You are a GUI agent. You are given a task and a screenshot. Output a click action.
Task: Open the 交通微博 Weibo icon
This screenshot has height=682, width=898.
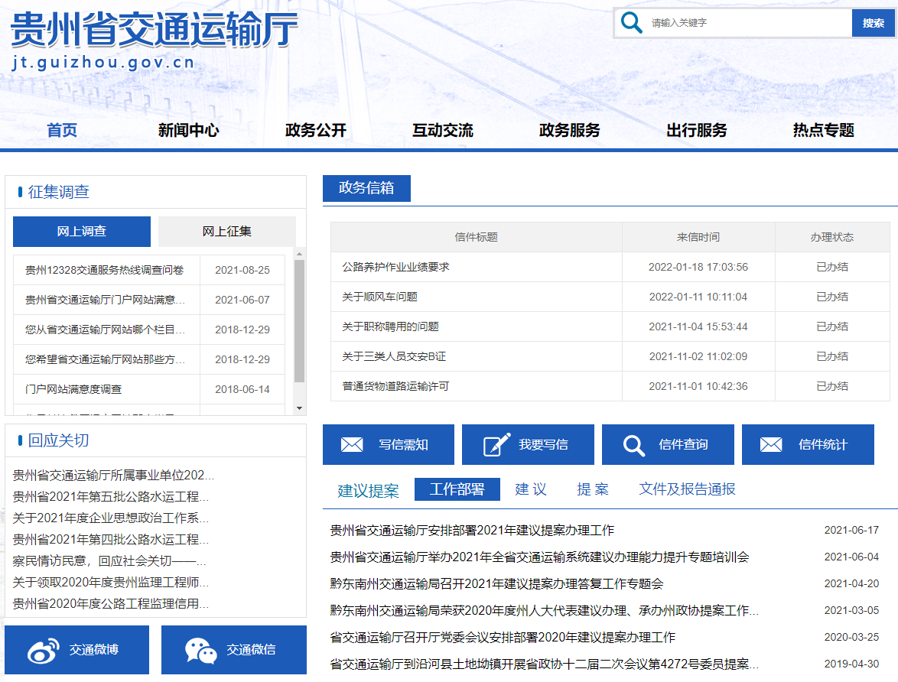pos(44,650)
